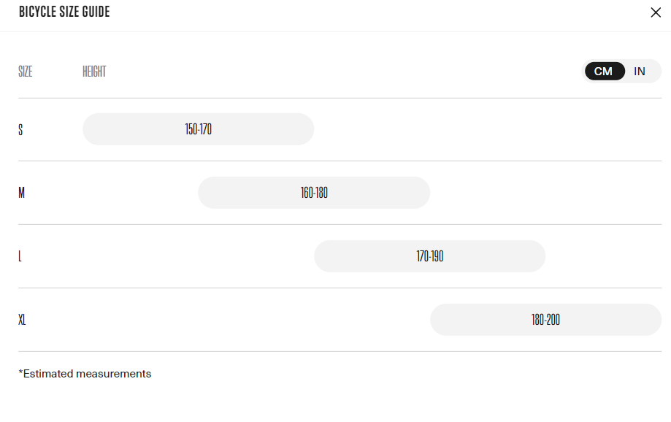Click the 160-180 height range bar
The image size is (671, 422).
314,193
